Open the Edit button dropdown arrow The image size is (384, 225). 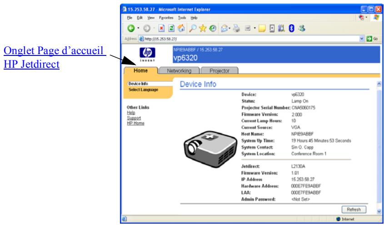pos(254,28)
